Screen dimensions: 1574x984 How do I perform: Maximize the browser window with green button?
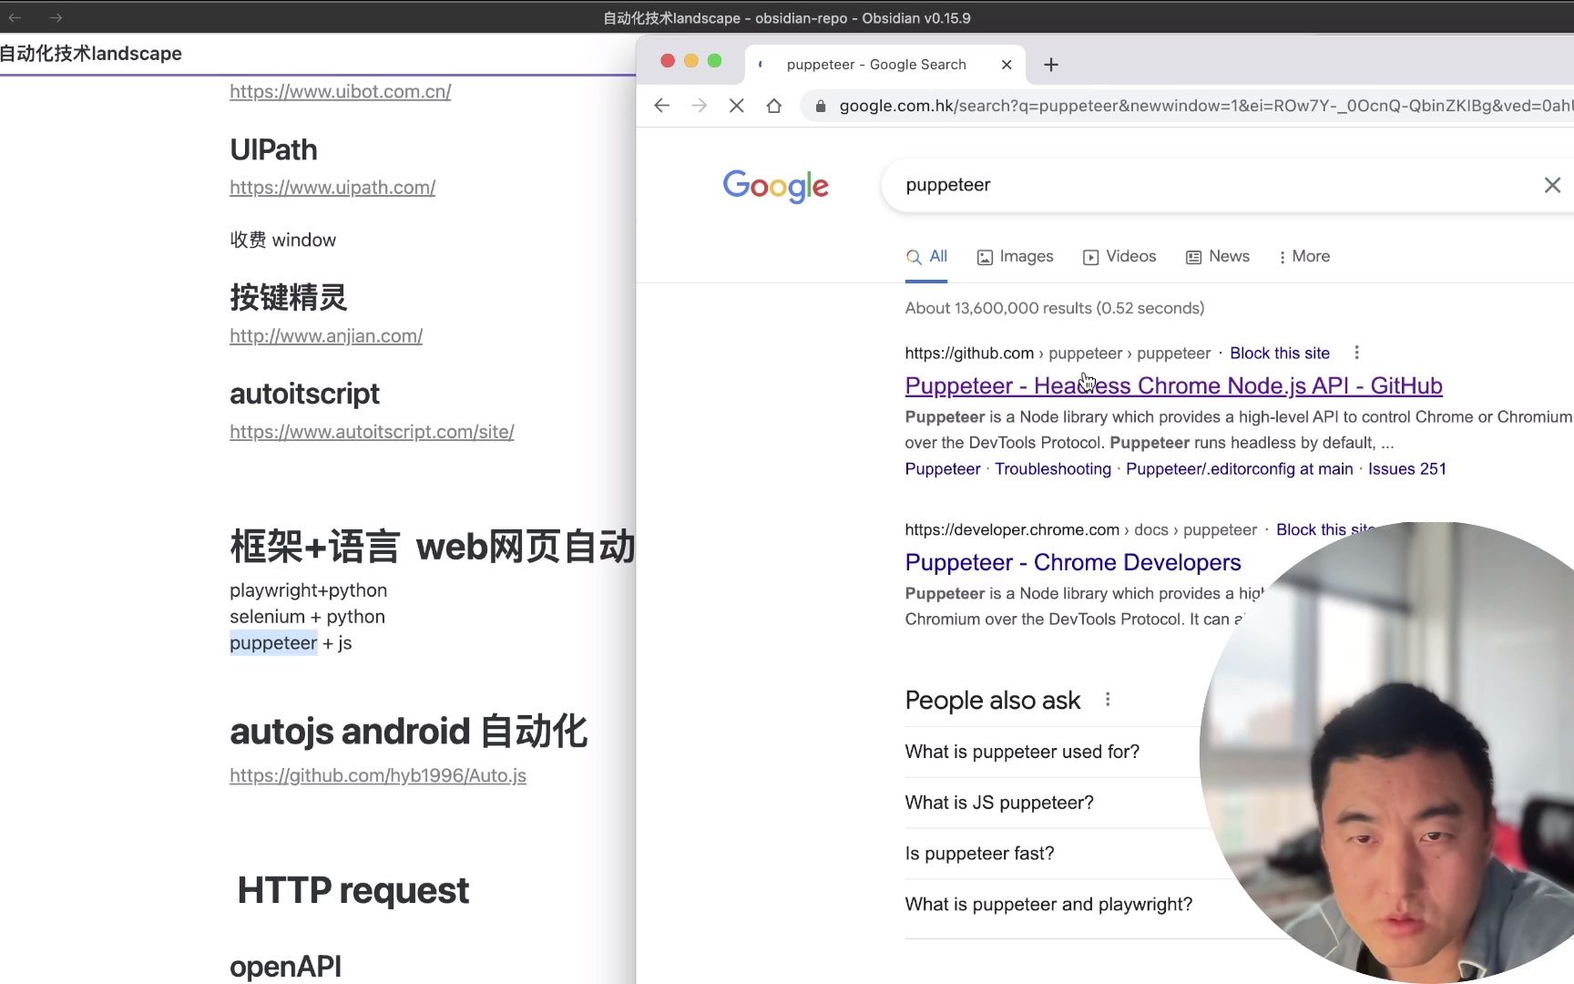point(715,61)
